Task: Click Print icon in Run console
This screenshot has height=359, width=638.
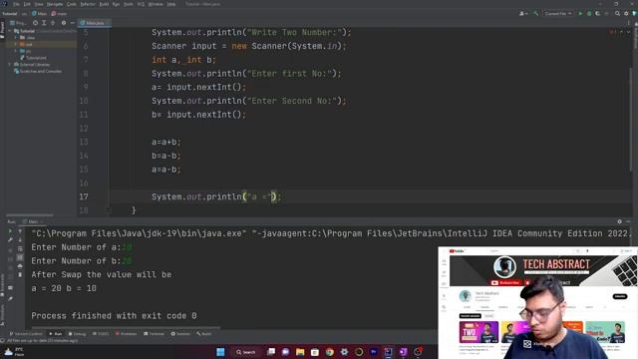Action: (x=20, y=266)
